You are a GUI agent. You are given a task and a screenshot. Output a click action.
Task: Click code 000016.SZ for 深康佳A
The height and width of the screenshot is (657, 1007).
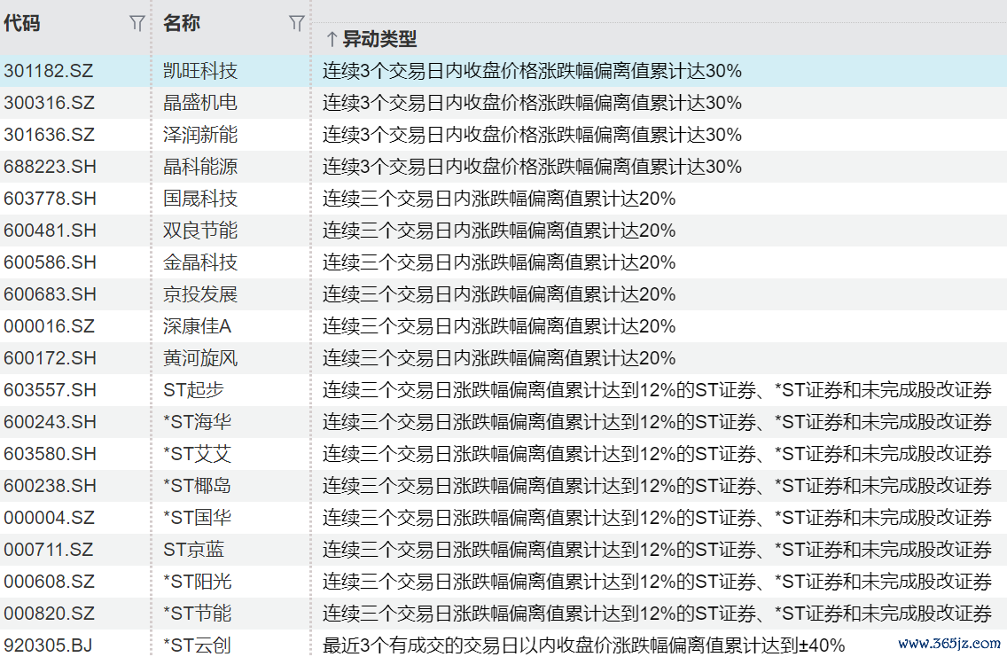click(x=49, y=326)
